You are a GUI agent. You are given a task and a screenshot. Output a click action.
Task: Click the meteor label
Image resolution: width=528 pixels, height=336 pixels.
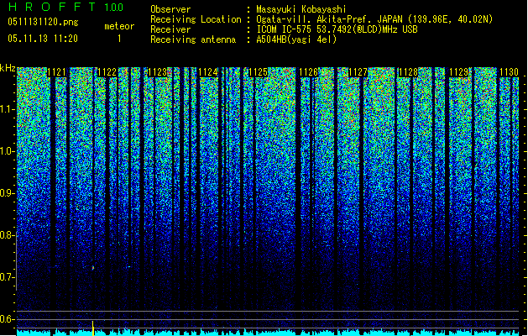[119, 26]
